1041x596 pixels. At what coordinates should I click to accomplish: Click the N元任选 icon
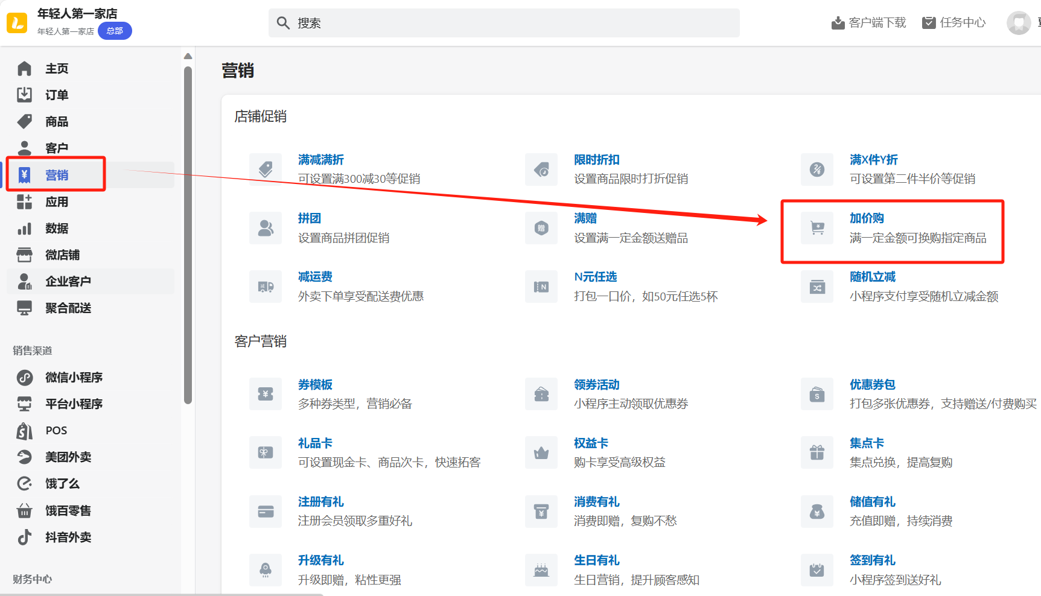pyautogui.click(x=541, y=287)
